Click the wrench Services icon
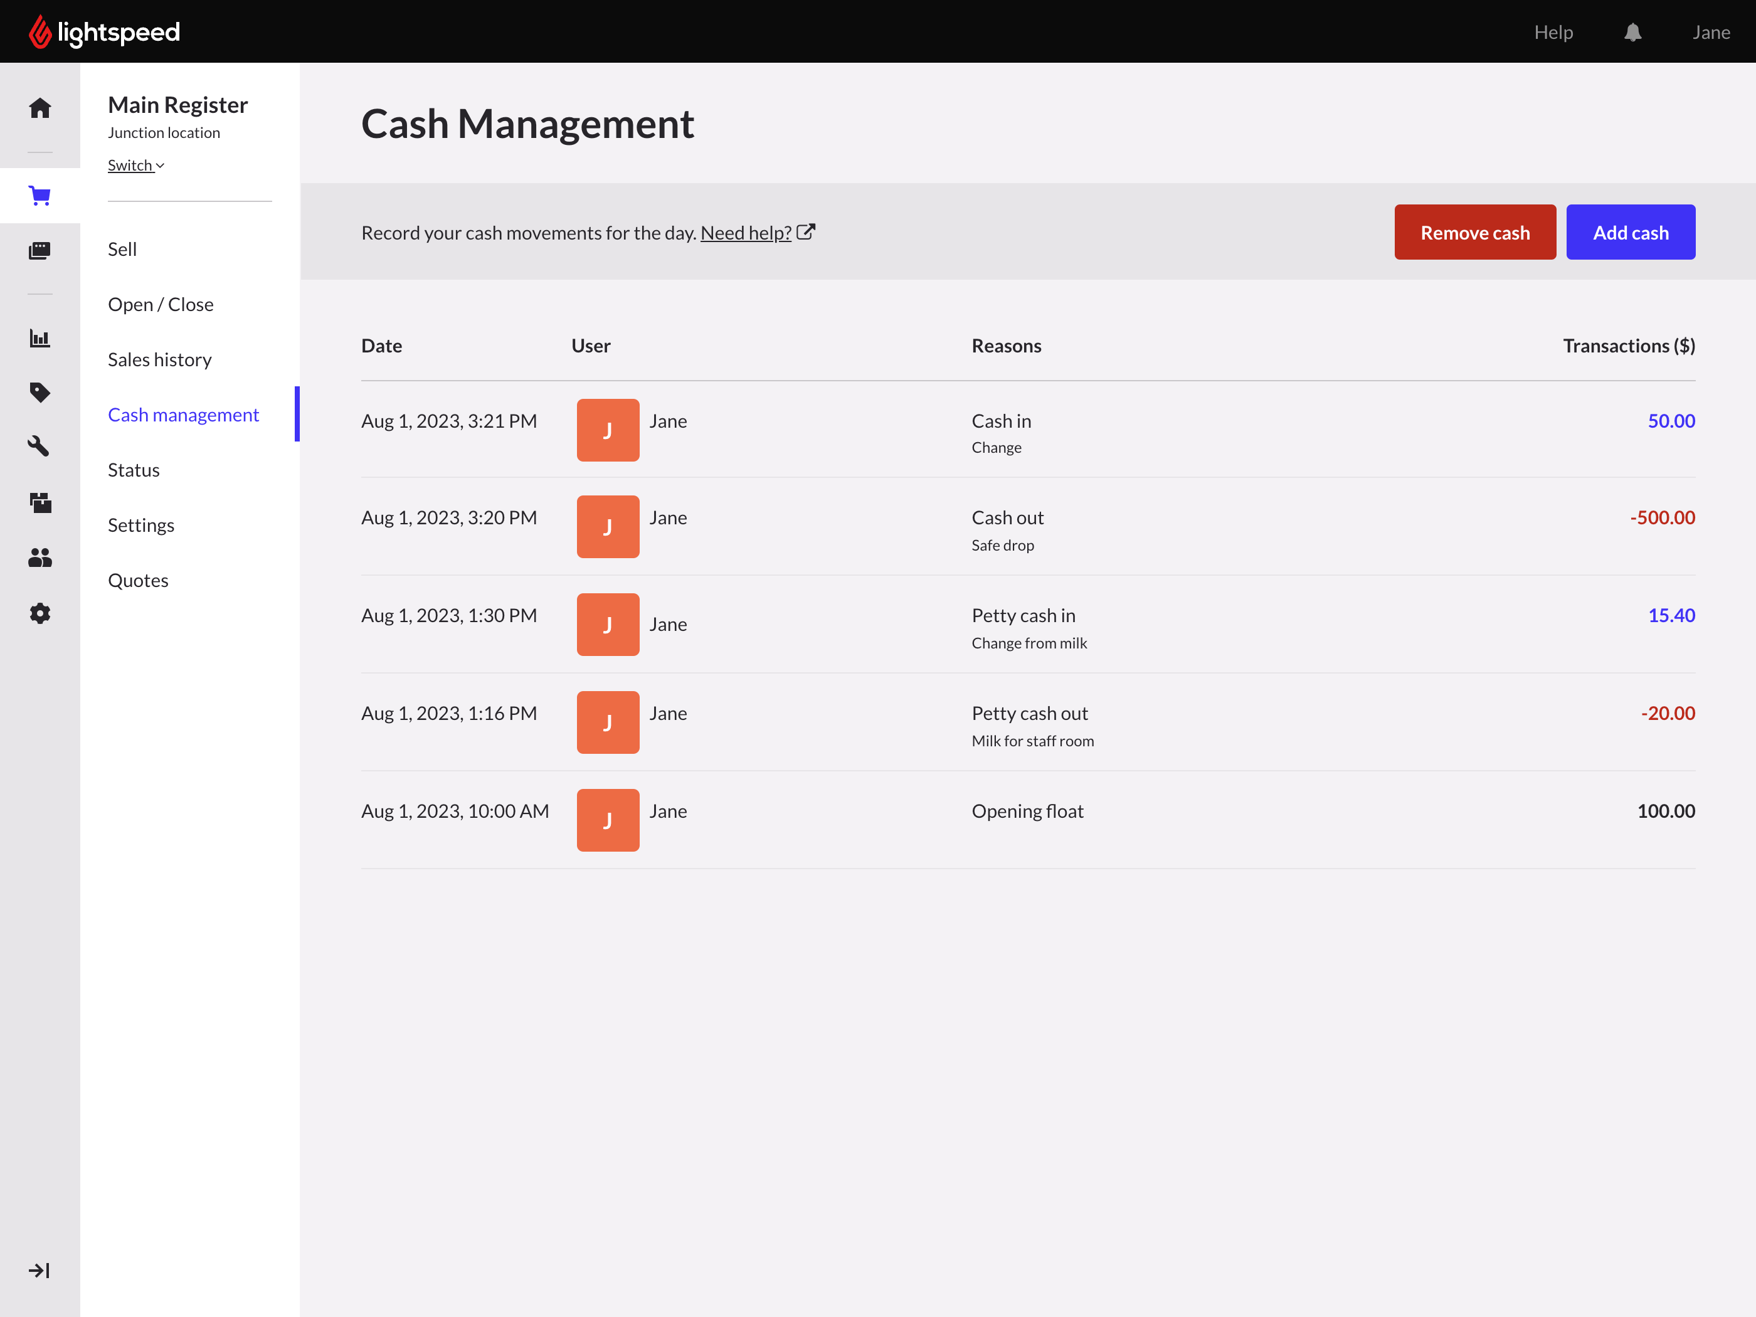The image size is (1756, 1317). [40, 446]
